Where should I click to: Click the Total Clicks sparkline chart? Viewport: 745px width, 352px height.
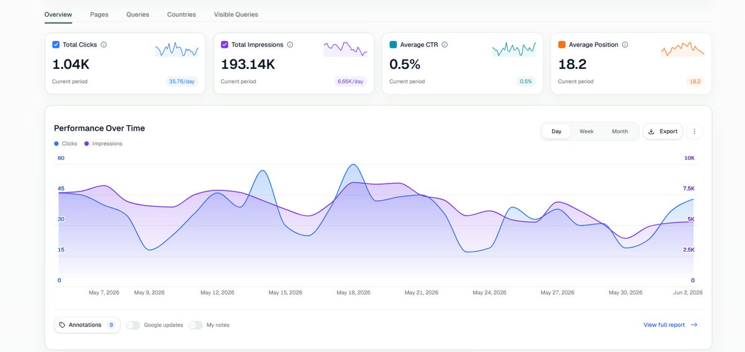click(x=177, y=49)
